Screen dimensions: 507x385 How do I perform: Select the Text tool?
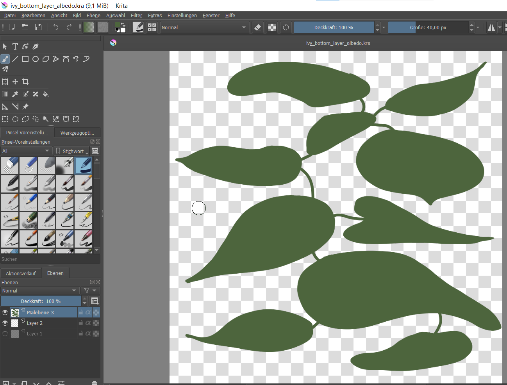tap(15, 46)
